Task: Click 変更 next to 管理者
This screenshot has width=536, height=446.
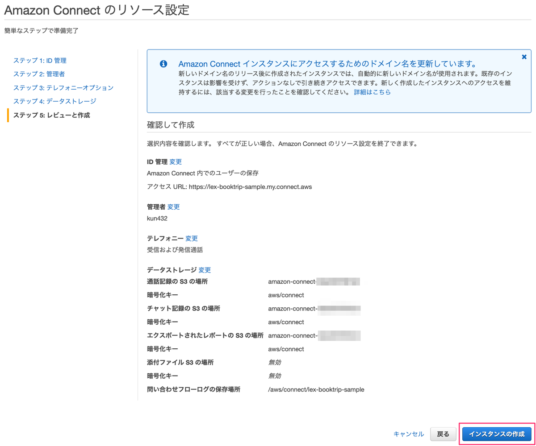Action: coord(173,207)
